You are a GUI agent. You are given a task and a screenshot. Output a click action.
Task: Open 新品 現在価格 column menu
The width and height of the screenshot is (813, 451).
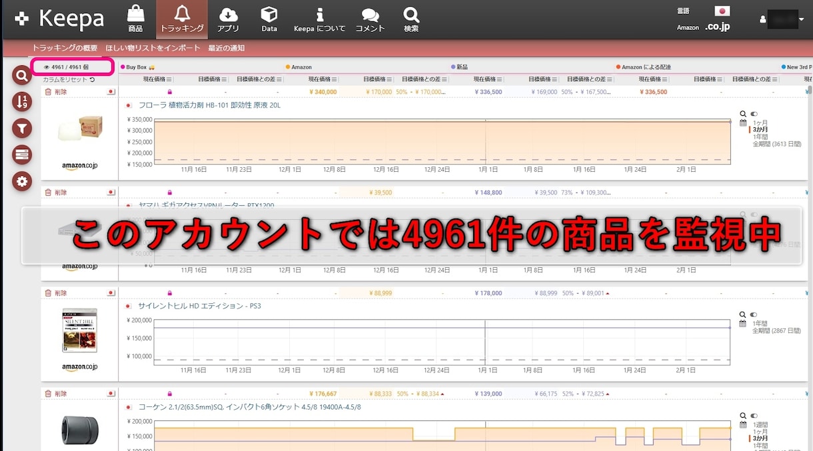[x=500, y=79]
